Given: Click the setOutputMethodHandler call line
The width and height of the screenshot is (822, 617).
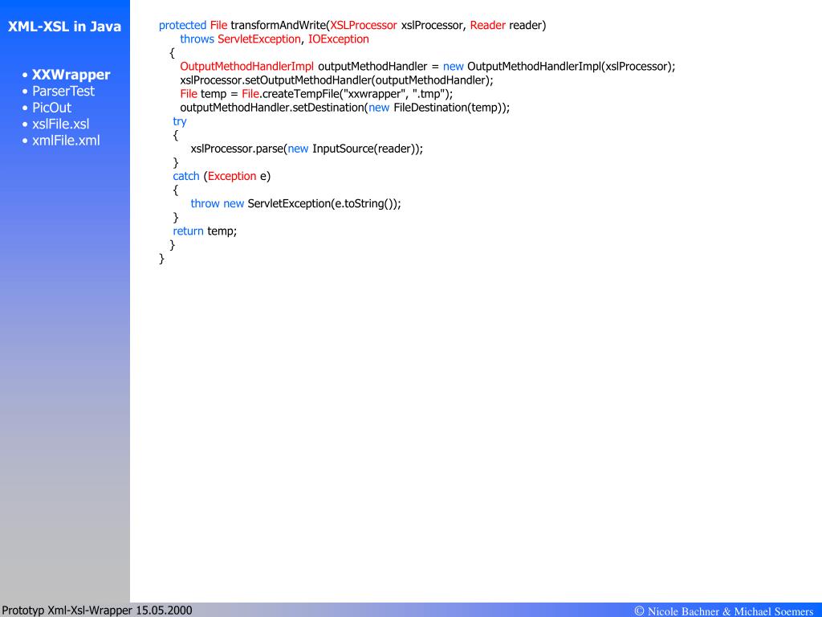Looking at the screenshot, I should click(x=336, y=80).
